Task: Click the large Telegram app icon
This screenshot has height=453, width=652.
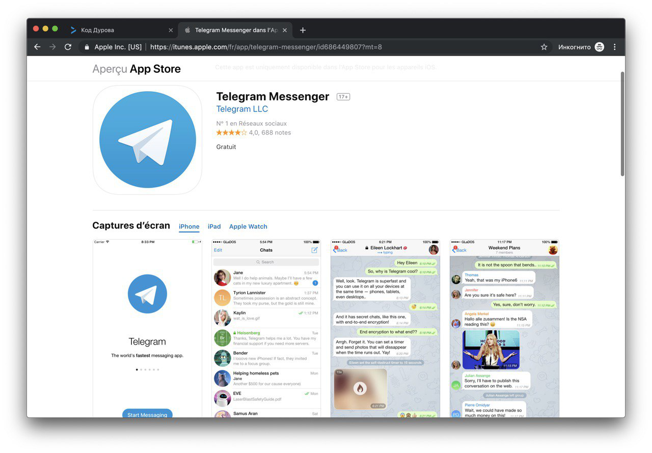Action: pyautogui.click(x=147, y=140)
